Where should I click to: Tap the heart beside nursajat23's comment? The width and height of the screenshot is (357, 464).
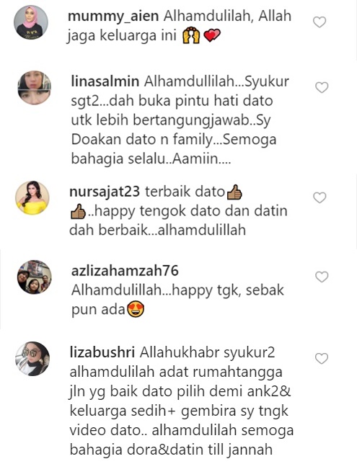point(319,197)
